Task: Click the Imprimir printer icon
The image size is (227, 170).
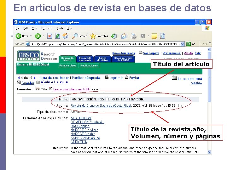Action: coord(107,77)
